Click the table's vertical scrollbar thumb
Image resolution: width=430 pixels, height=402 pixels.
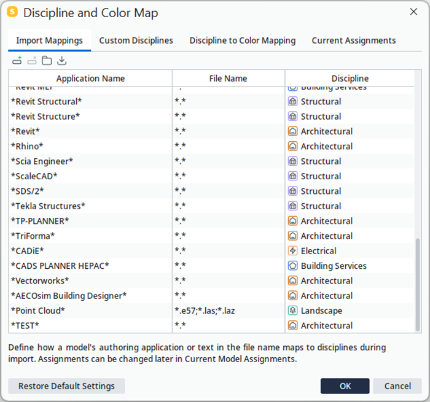(x=418, y=285)
